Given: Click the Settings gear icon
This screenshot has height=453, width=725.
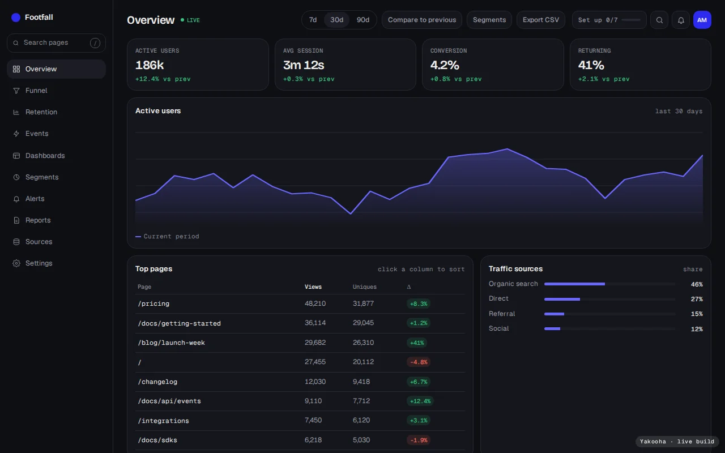Looking at the screenshot, I should point(16,263).
